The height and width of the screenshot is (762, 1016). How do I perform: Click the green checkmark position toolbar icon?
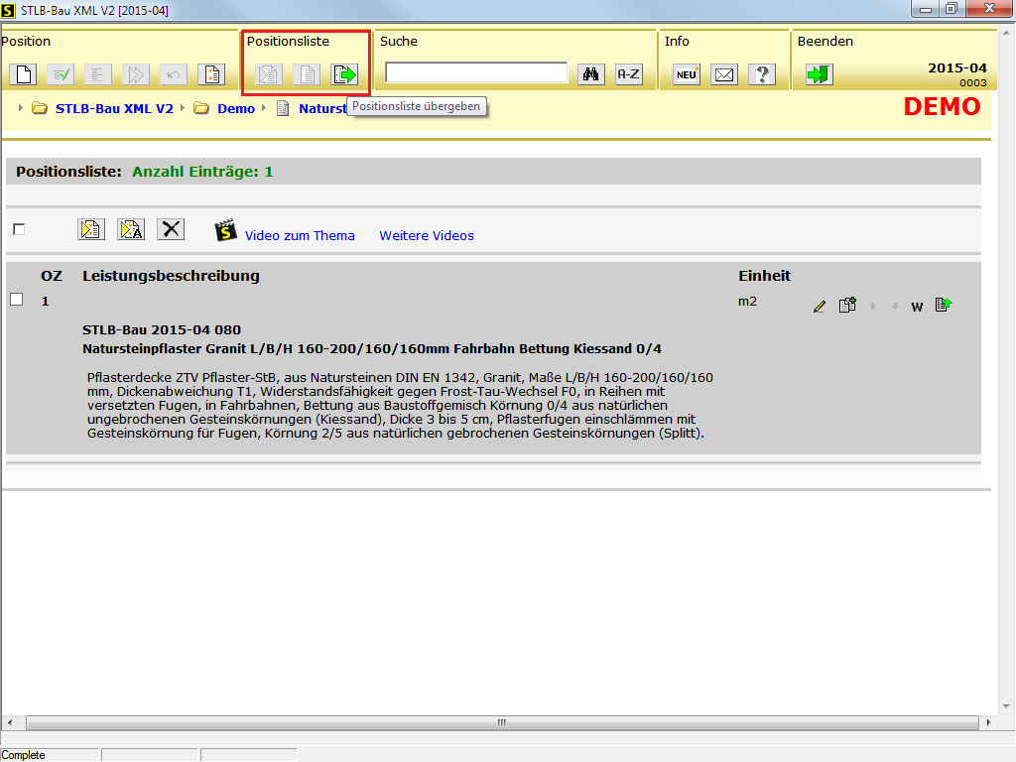(x=61, y=74)
